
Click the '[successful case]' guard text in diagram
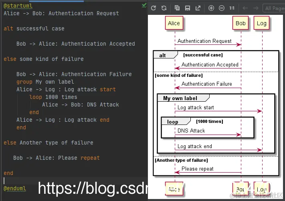(203, 55)
